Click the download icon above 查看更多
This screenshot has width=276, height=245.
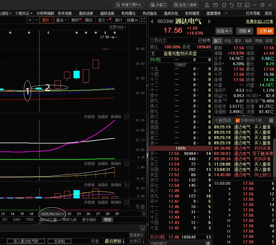[142, 228]
